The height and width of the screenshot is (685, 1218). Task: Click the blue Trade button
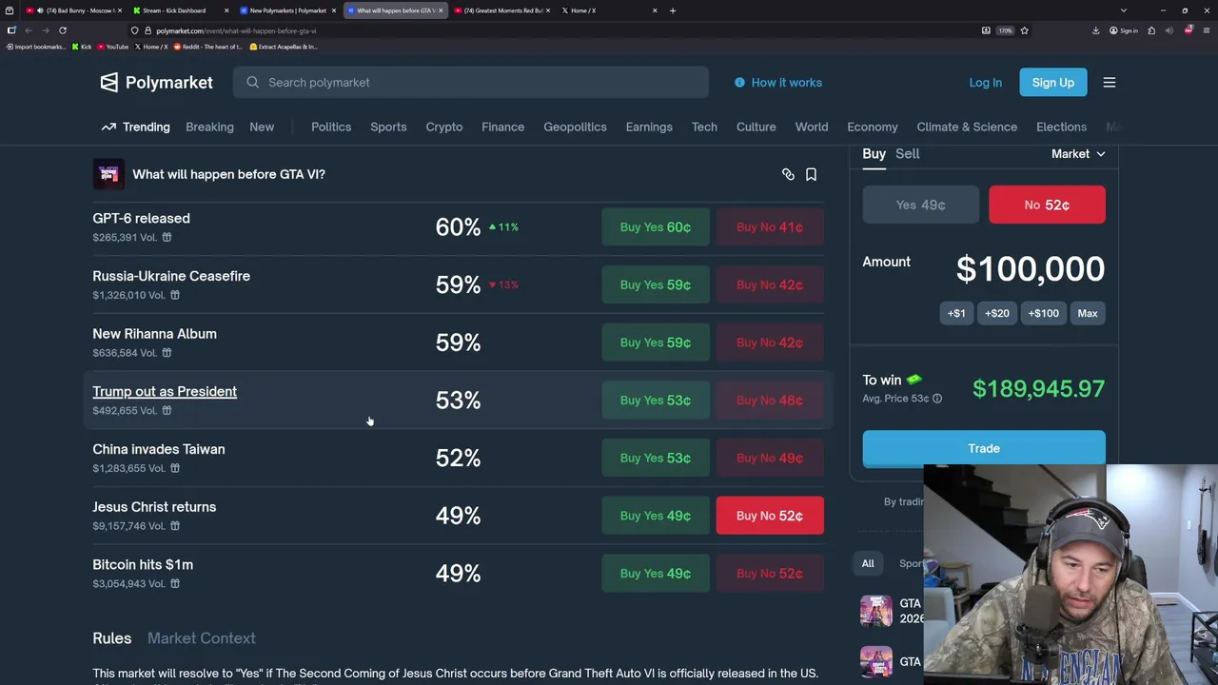point(984,448)
